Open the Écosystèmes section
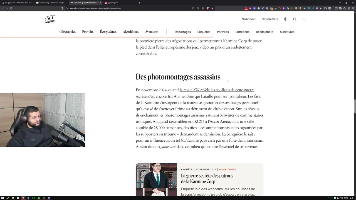This screenshot has width=356, height=200. [x=108, y=32]
